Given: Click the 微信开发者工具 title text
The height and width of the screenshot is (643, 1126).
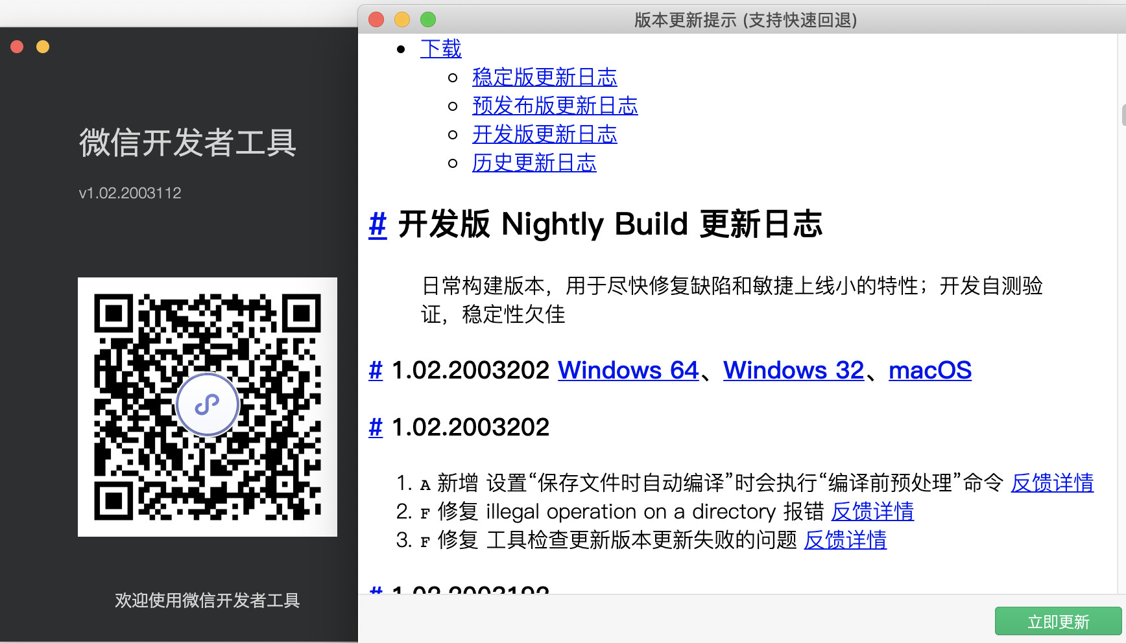Looking at the screenshot, I should click(x=187, y=143).
